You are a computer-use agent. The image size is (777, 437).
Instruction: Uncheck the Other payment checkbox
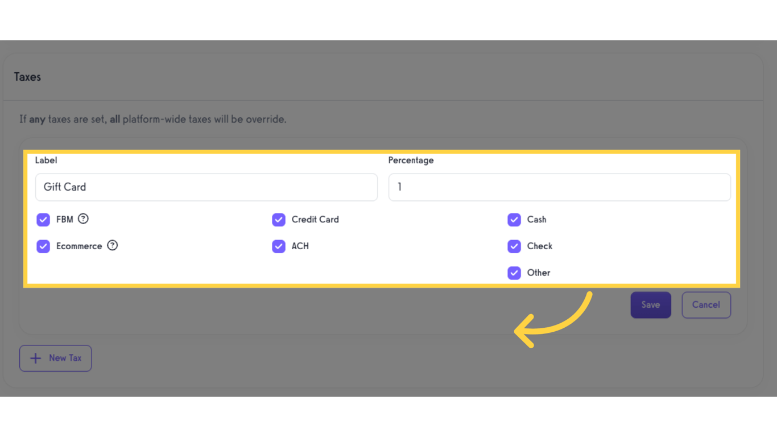coord(514,273)
